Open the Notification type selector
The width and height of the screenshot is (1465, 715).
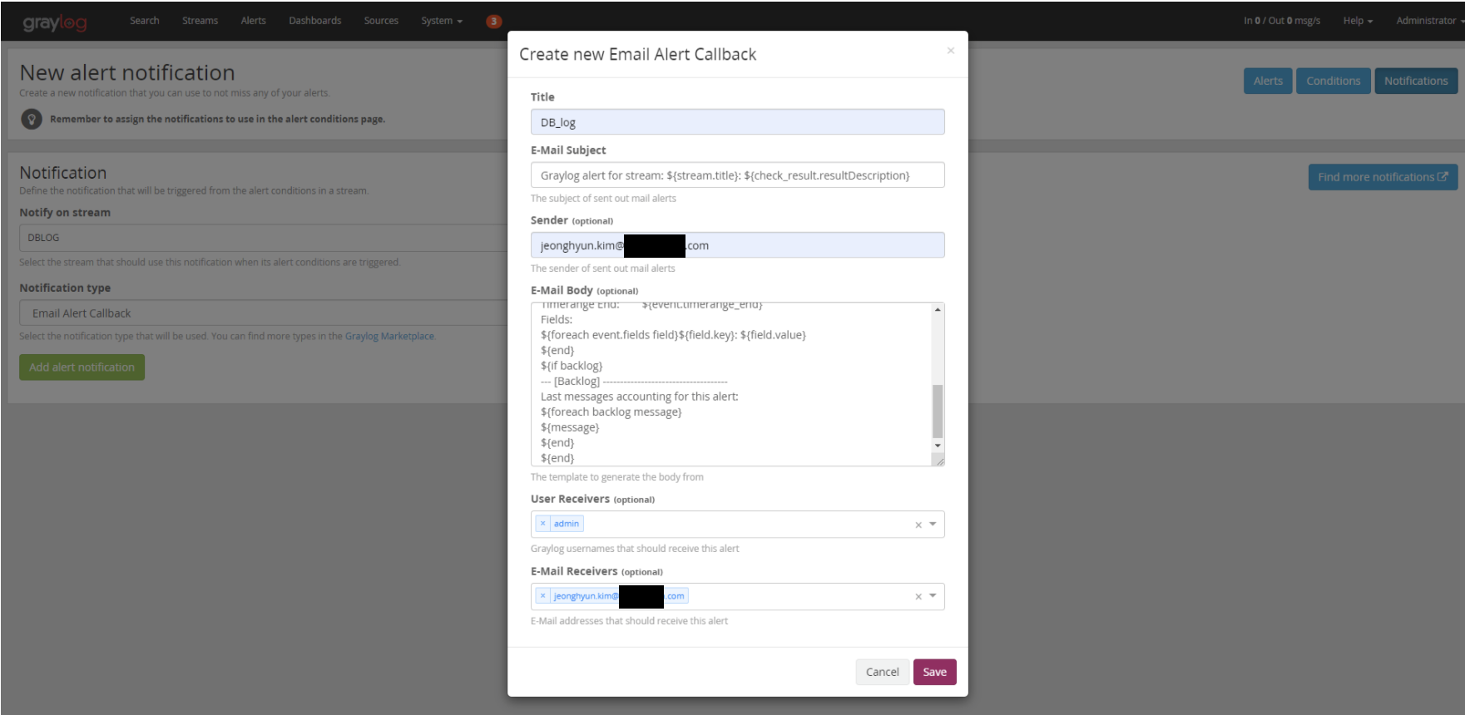[264, 313]
